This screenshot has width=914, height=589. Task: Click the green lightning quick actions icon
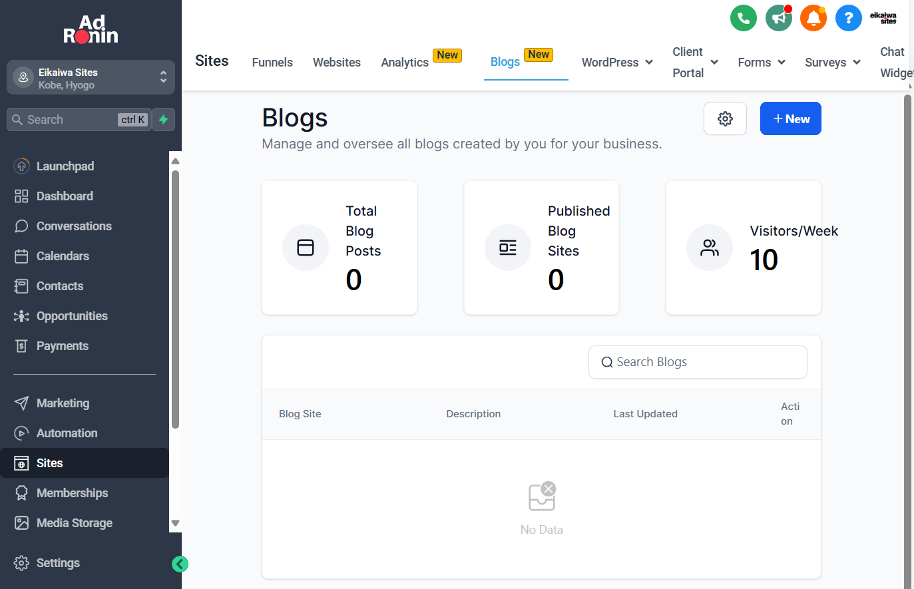[x=164, y=120]
